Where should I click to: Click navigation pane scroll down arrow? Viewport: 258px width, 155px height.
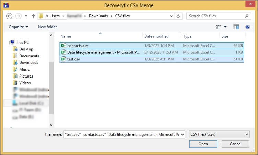tap(51, 125)
